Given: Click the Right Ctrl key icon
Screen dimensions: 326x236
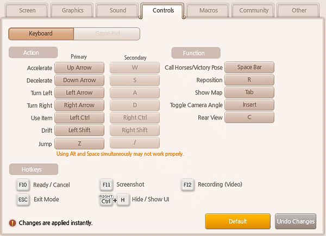Looking at the screenshot, I should (x=106, y=200).
